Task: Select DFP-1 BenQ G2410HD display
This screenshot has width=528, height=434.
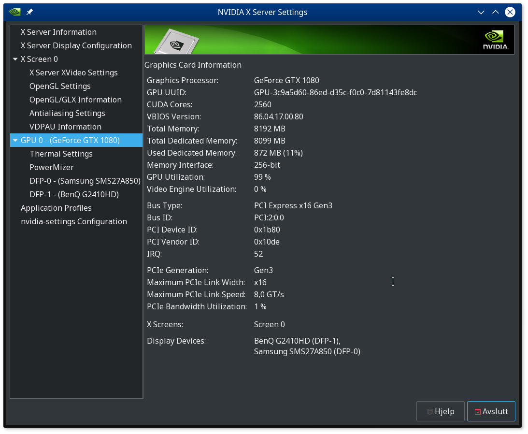Action: 74,194
